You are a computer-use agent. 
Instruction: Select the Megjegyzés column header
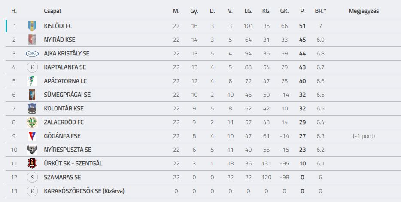pos(364,11)
